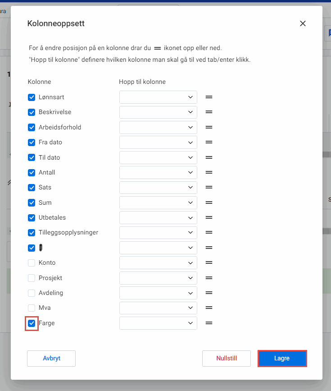Expand the jump-to dropdown for Sats
The height and width of the screenshot is (391, 331).
point(158,188)
